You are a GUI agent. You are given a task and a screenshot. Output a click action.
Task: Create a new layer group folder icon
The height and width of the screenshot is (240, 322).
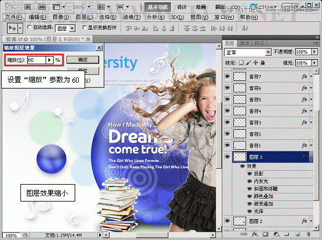click(286, 234)
